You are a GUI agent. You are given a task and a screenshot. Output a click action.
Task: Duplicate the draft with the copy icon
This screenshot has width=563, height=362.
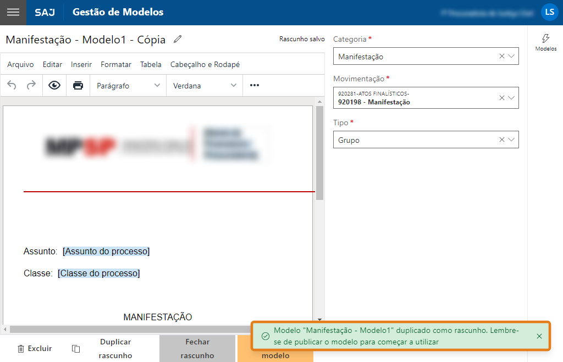pyautogui.click(x=75, y=348)
